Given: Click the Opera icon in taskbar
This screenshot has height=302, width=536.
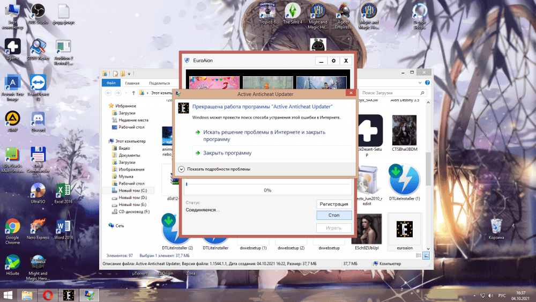Looking at the screenshot, I should coord(48,294).
